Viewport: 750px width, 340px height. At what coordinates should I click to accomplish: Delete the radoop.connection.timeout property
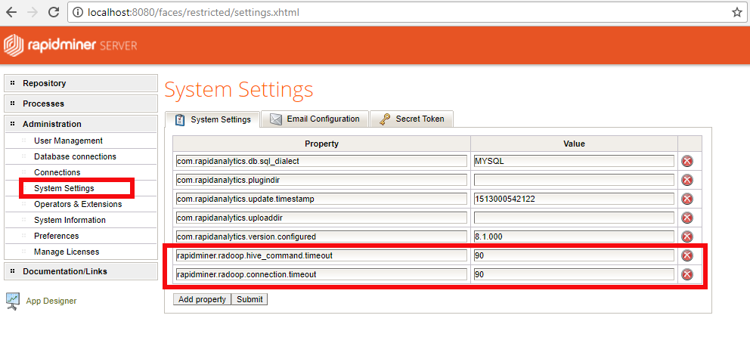click(x=687, y=274)
